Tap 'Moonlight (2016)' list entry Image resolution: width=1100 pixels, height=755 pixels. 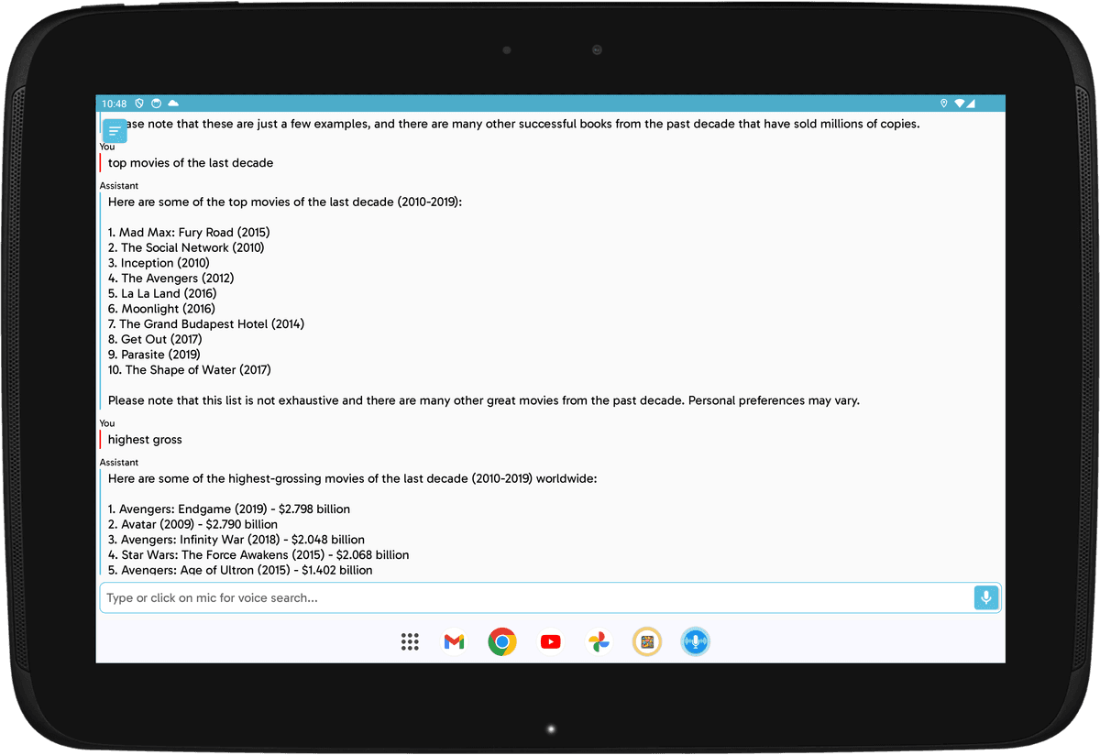161,309
